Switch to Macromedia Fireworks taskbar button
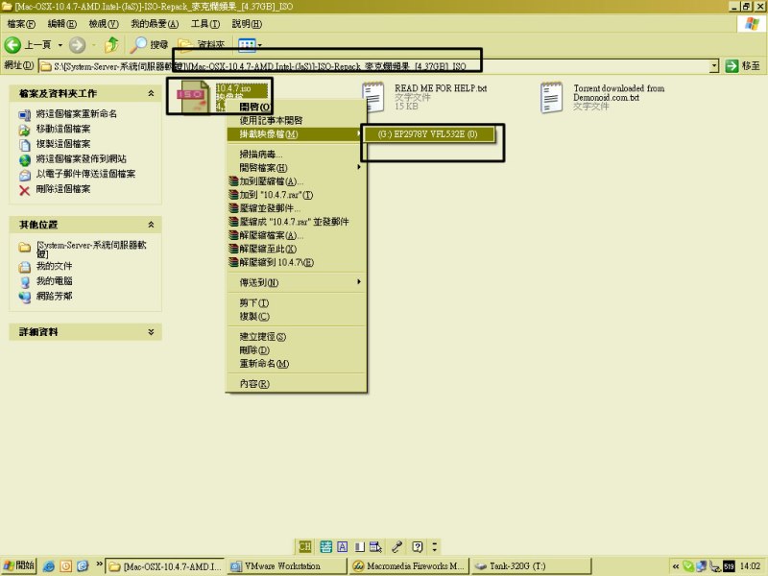This screenshot has height=576, width=768. click(x=410, y=566)
